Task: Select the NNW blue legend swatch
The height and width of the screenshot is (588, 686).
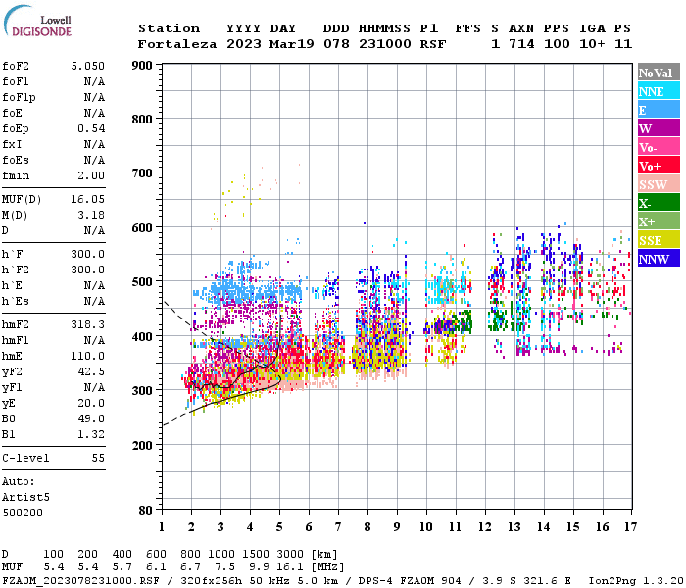Action: click(x=659, y=259)
